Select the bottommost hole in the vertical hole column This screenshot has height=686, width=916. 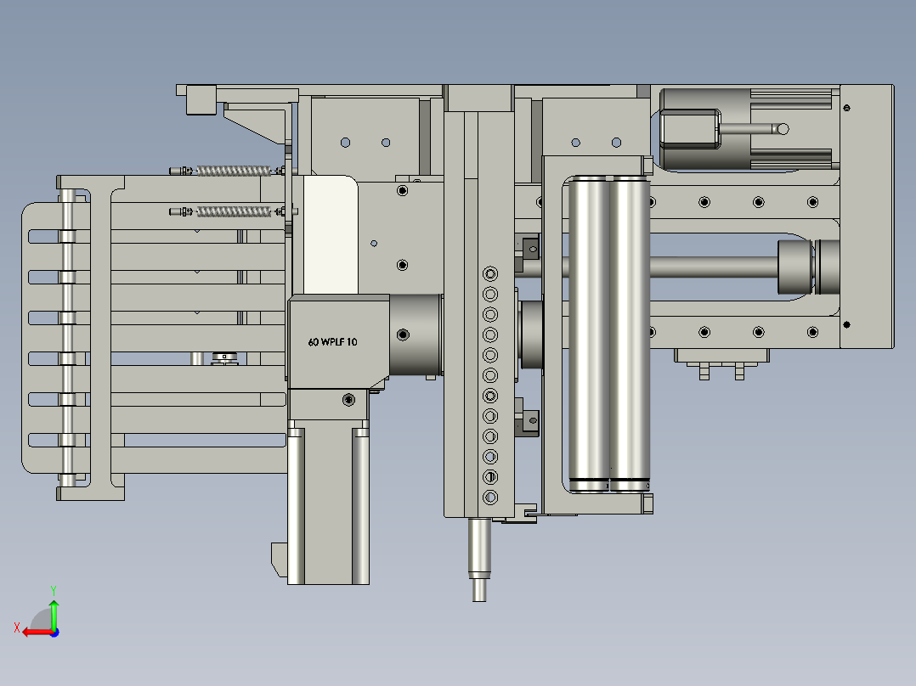(x=490, y=498)
